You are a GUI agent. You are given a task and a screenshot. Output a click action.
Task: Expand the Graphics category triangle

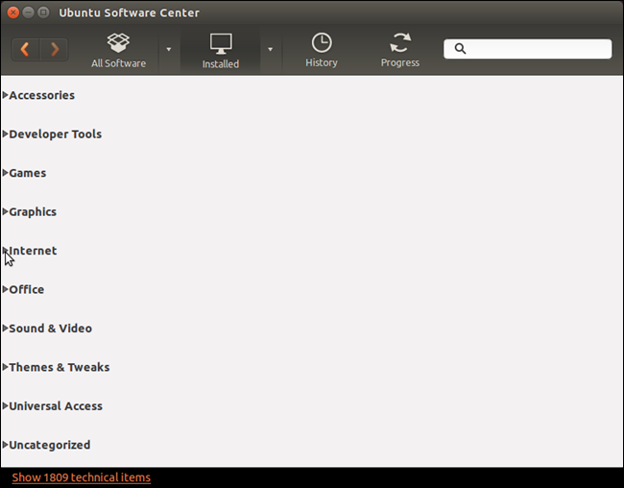[5, 211]
